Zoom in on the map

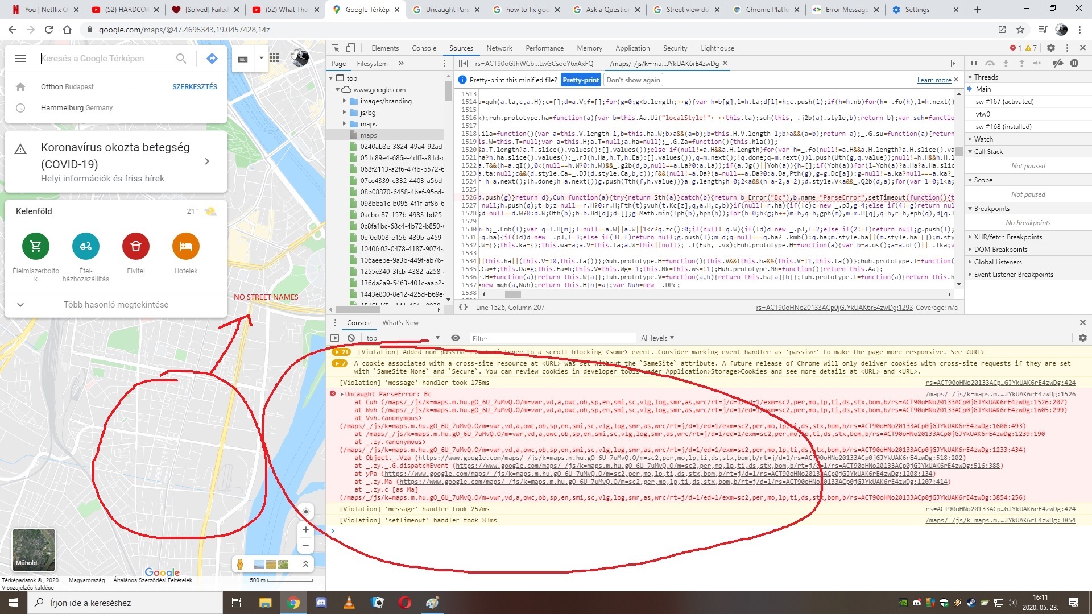305,530
